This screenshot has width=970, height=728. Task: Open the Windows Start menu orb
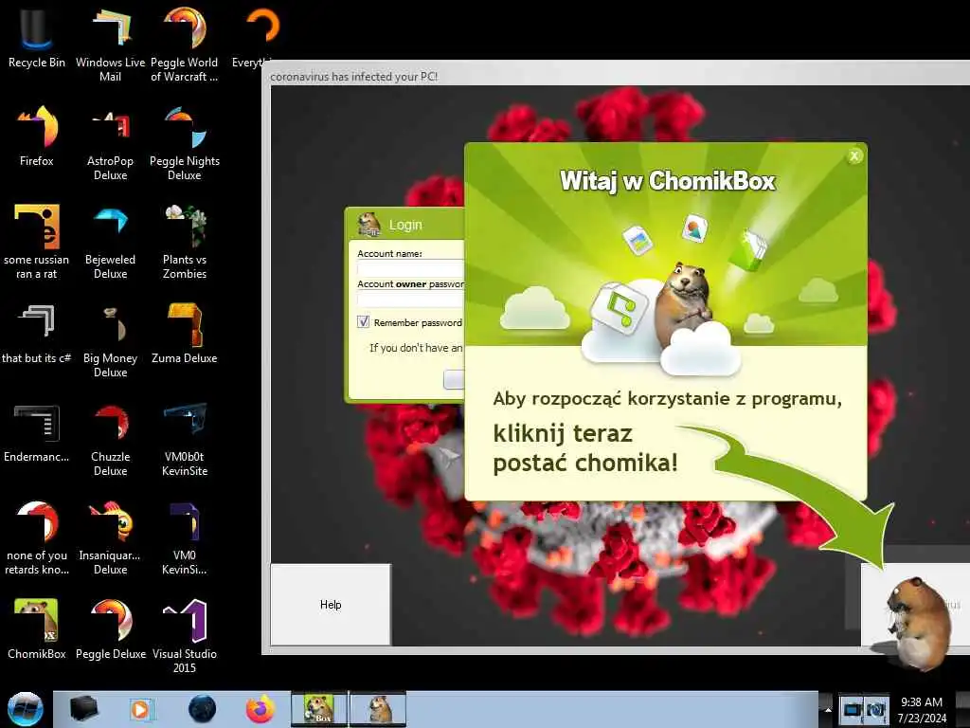pyautogui.click(x=25, y=709)
